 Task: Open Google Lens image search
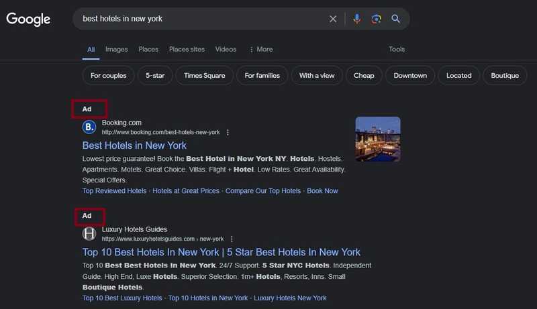(377, 19)
